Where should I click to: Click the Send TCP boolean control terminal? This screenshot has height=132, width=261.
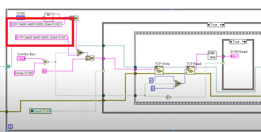point(40,111)
